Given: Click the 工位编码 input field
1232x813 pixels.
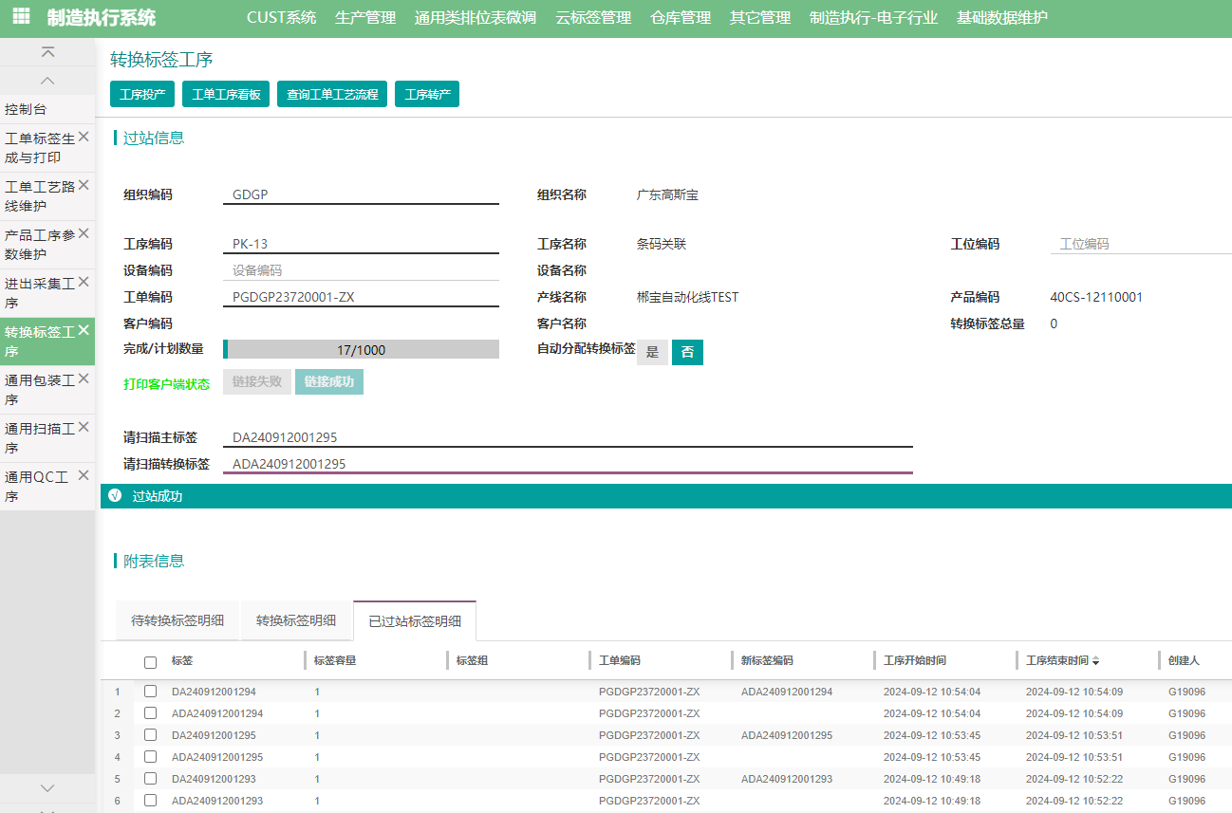Looking at the screenshot, I should [x=1141, y=244].
